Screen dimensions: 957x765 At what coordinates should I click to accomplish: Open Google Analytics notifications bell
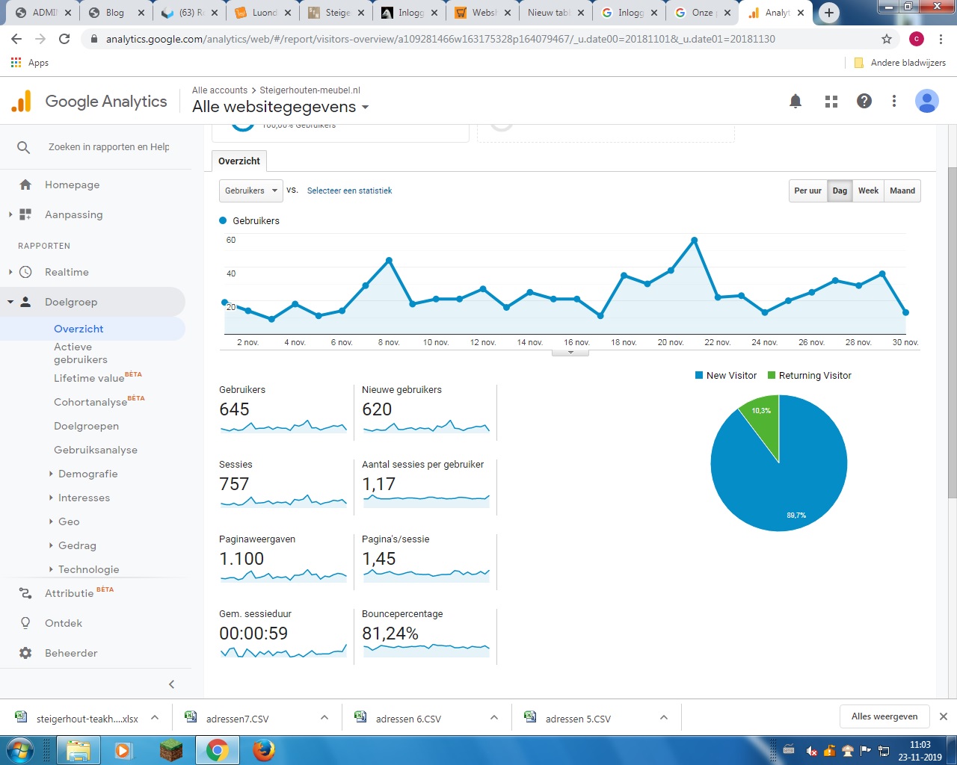click(796, 101)
